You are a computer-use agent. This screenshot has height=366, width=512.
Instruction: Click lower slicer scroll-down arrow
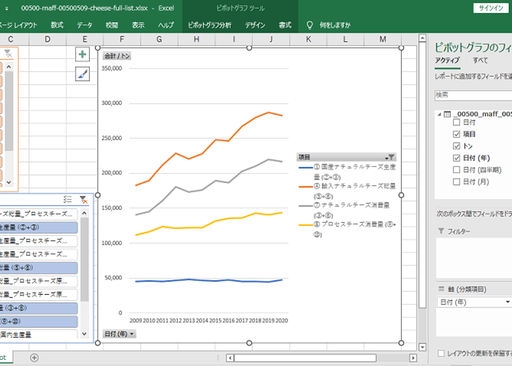click(x=84, y=334)
